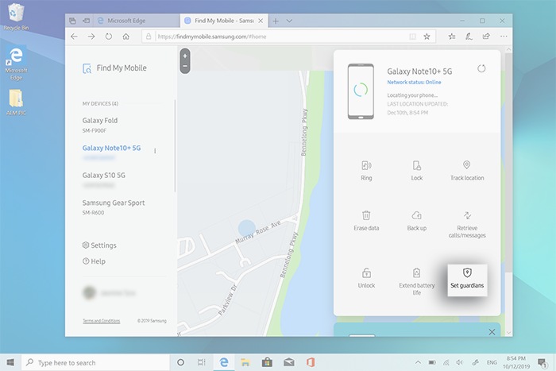The width and height of the screenshot is (556, 371).
Task: Click the taskbar search box
Action: [x=96, y=362]
